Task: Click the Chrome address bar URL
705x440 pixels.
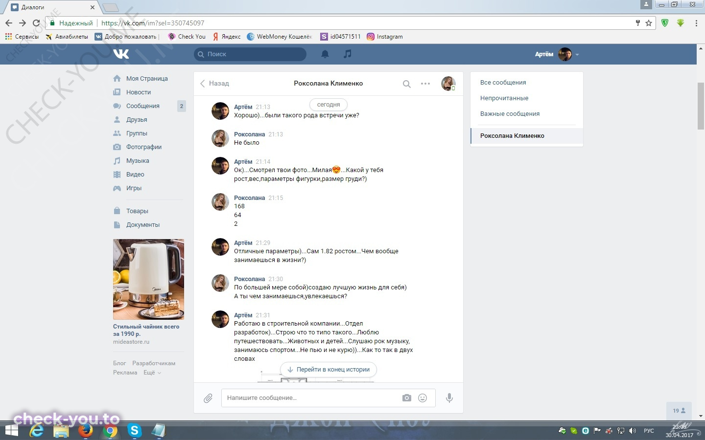Action: coord(153,23)
